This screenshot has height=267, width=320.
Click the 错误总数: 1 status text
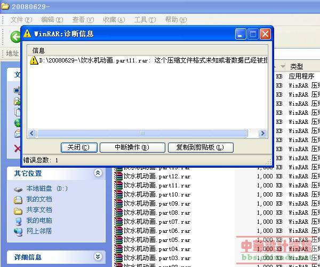41,160
